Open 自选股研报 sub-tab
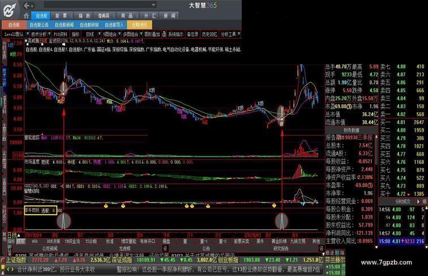Image resolution: width=428 pixels, height=276 pixels. point(89,25)
